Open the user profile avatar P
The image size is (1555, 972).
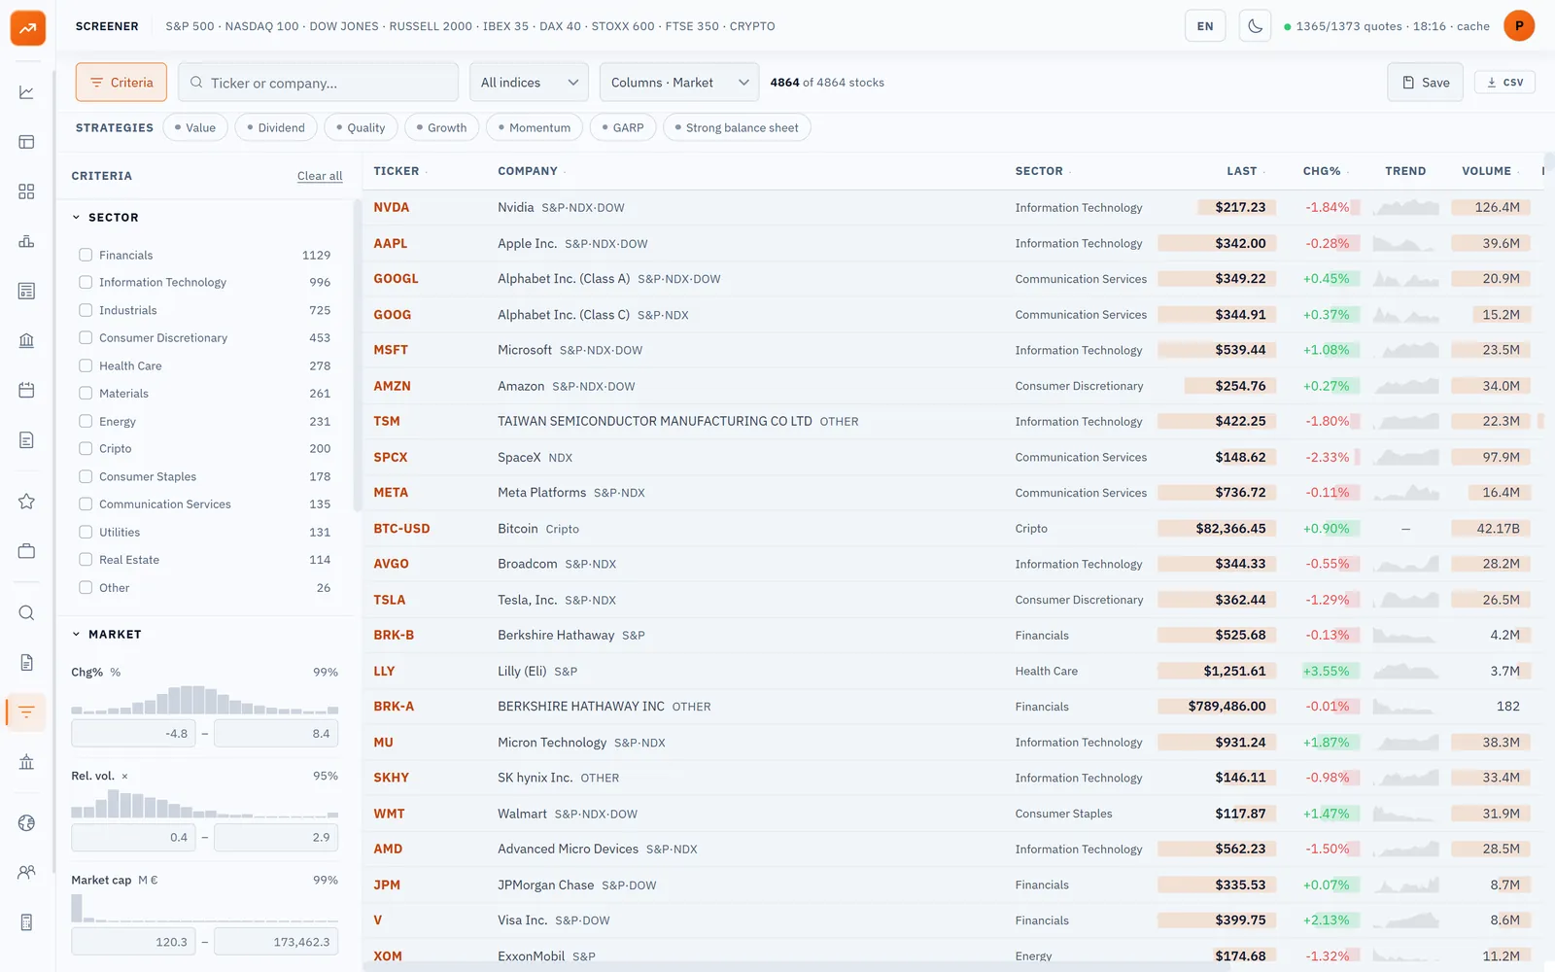[x=1519, y=26]
